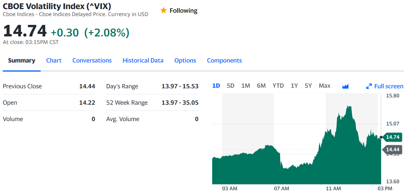The image size is (404, 193).
Task: Select the 5Y chart range
Action: (x=308, y=86)
